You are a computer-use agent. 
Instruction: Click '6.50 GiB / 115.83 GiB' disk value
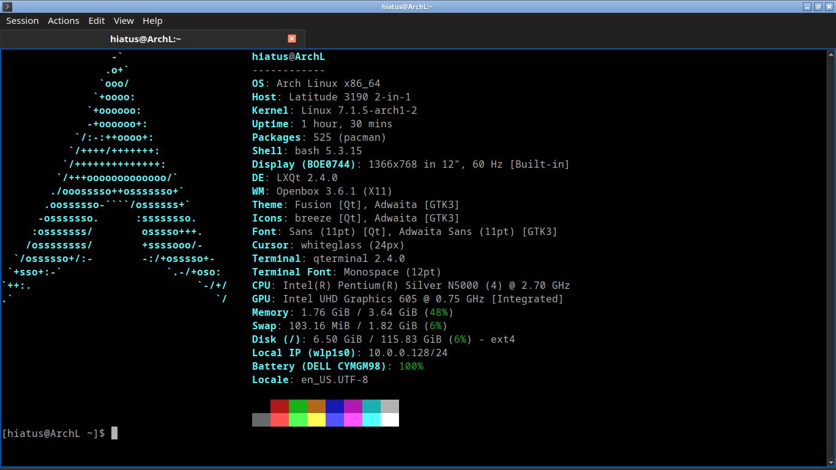(x=378, y=340)
